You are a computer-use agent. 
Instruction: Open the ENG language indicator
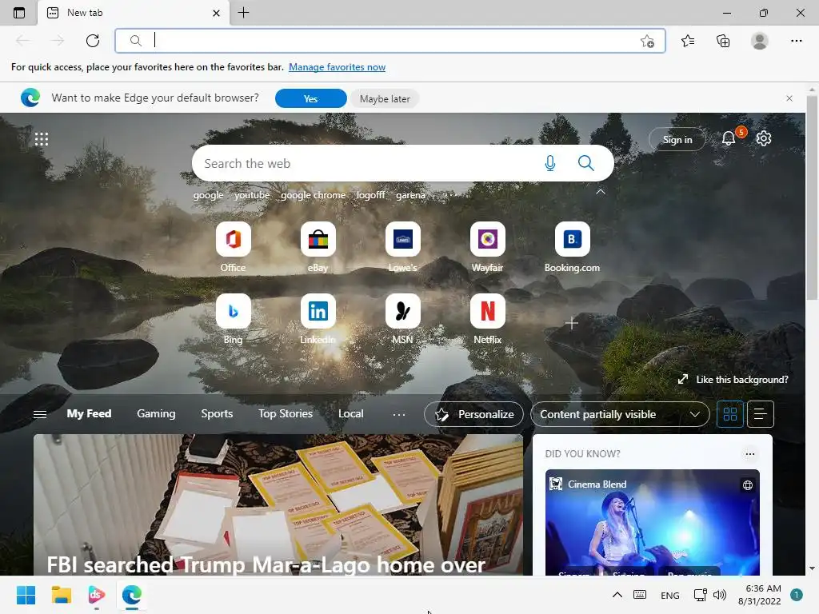pos(669,595)
